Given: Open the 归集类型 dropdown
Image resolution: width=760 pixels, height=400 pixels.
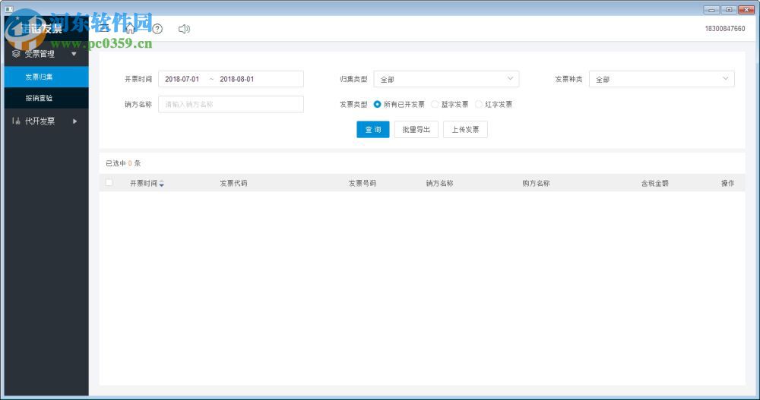Looking at the screenshot, I should tap(446, 79).
